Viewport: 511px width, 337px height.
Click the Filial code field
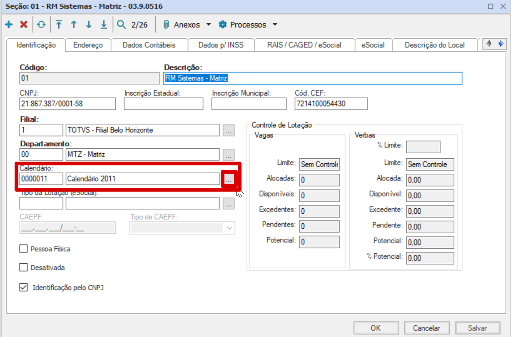click(x=41, y=130)
